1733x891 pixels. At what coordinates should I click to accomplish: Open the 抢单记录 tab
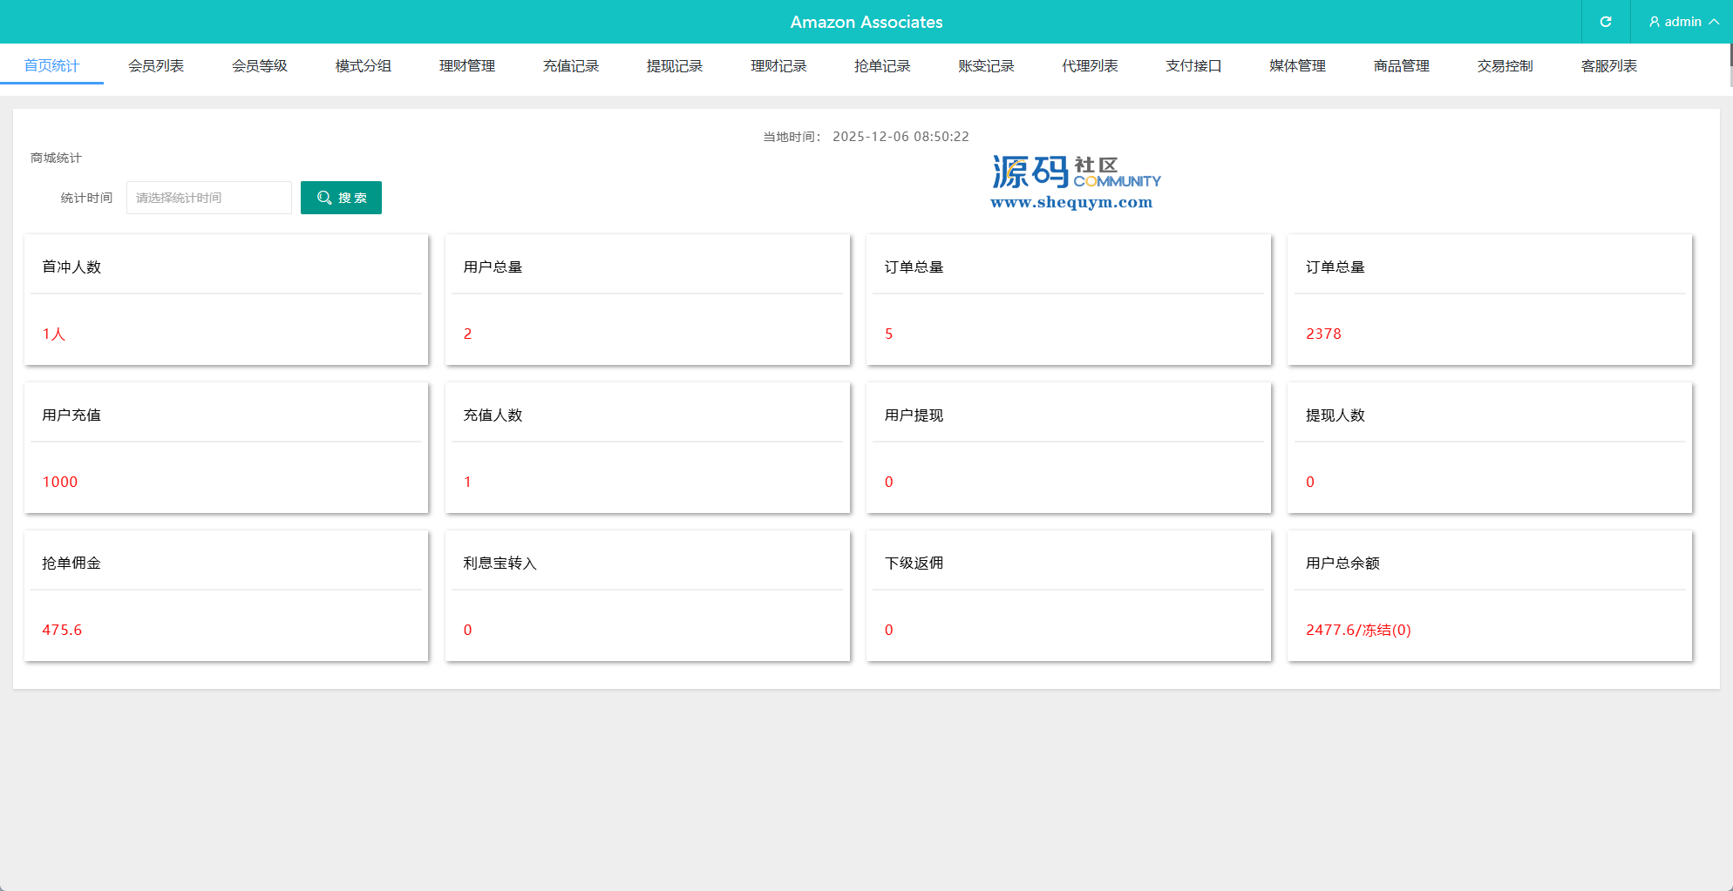click(882, 66)
